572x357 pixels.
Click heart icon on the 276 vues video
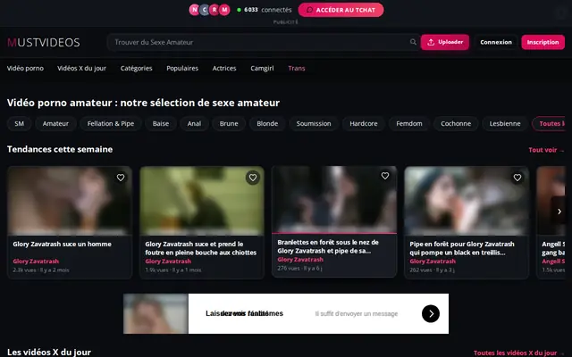click(385, 176)
